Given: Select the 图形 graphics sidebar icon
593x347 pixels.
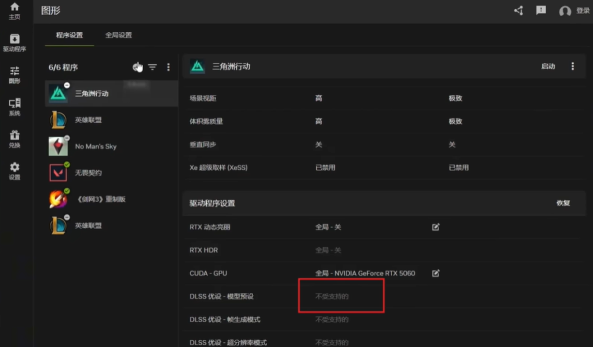Looking at the screenshot, I should pos(14,75).
